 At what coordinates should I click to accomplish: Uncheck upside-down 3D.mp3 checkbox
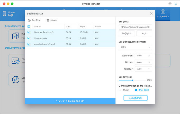point(29,44)
